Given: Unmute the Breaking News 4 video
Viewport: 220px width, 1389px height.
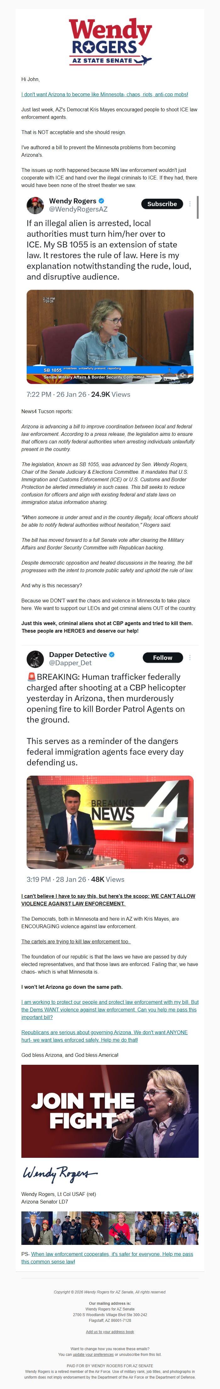Looking at the screenshot, I should pos(183,859).
